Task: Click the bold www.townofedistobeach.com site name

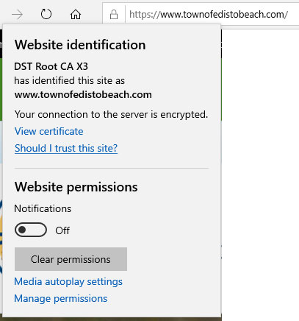Action: coord(83,95)
